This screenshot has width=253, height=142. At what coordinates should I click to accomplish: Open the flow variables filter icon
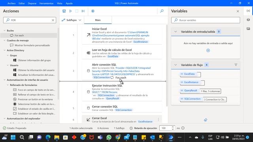point(236,65)
